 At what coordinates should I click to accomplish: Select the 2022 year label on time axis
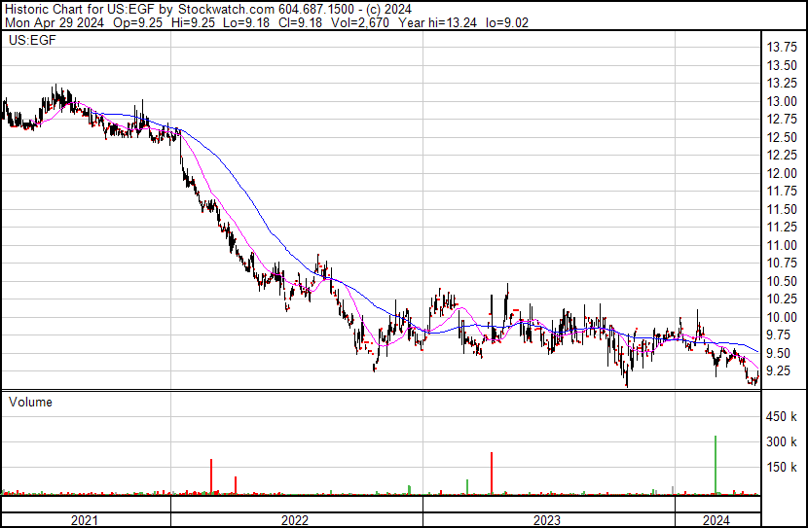tap(295, 520)
